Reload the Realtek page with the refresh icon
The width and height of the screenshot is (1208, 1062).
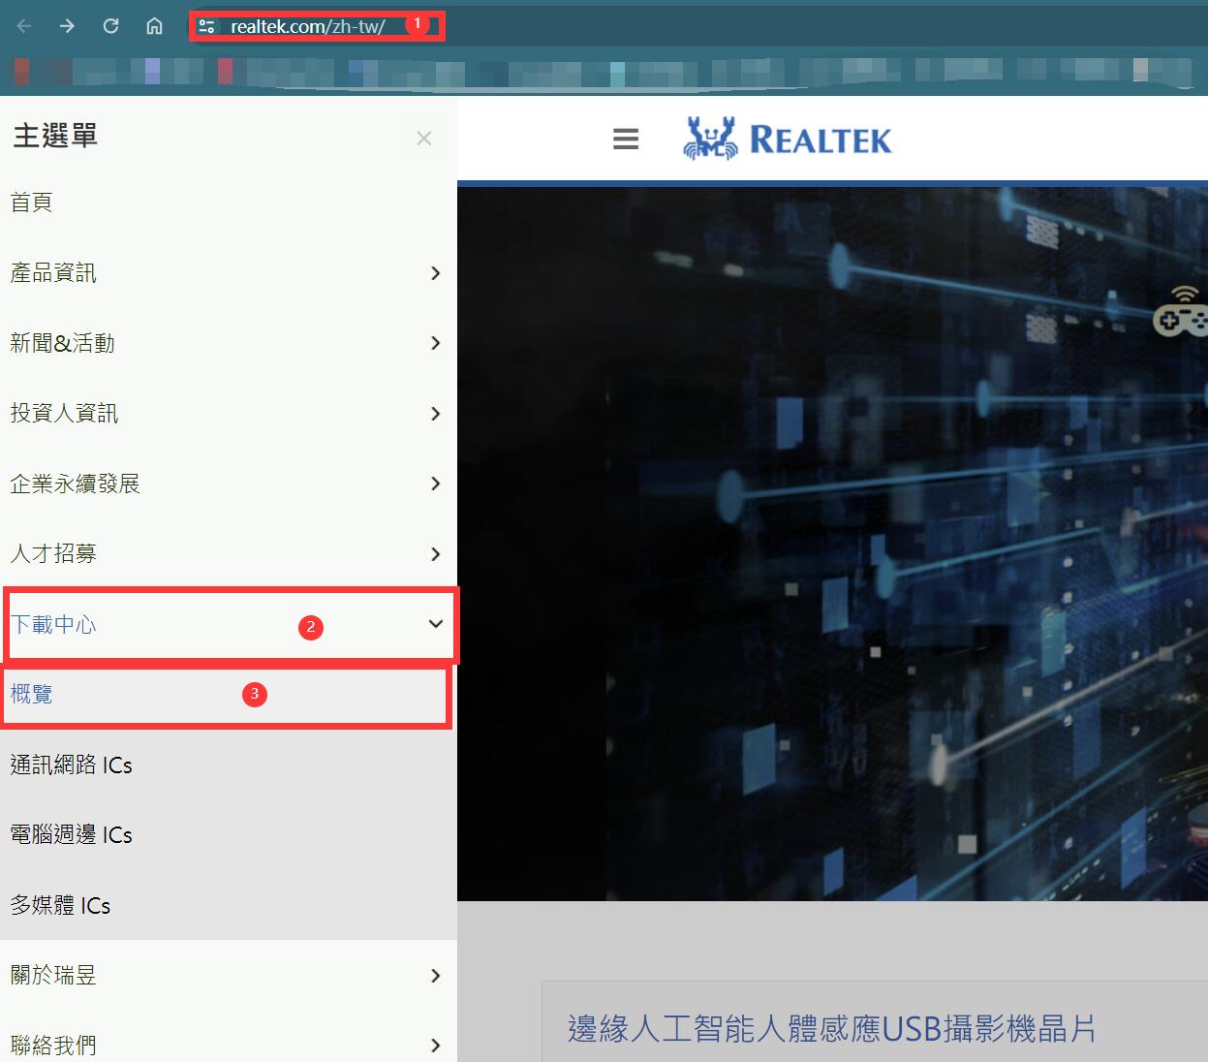click(x=110, y=26)
